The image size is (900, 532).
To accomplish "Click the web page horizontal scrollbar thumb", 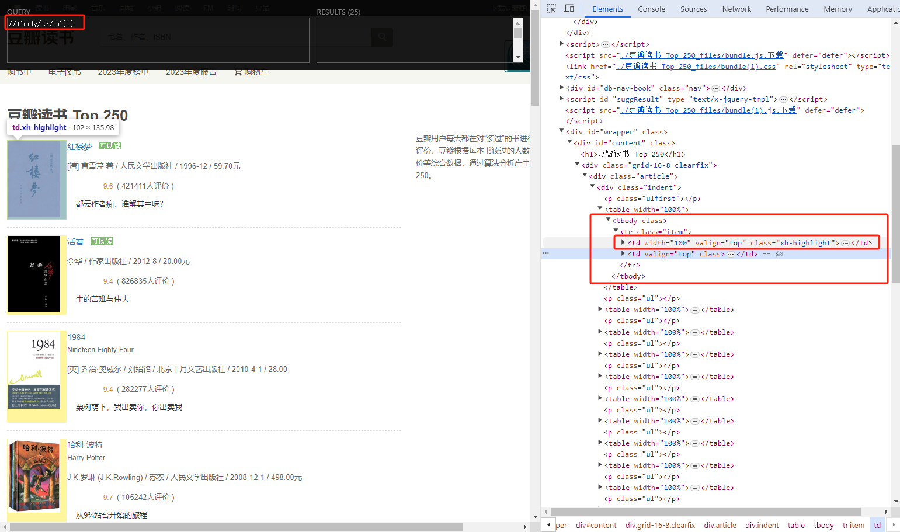I will (236, 527).
